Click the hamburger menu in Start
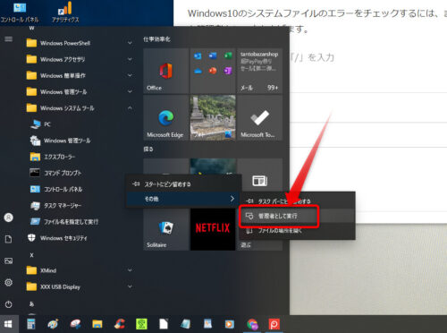447x333 pixels. pos(9,39)
